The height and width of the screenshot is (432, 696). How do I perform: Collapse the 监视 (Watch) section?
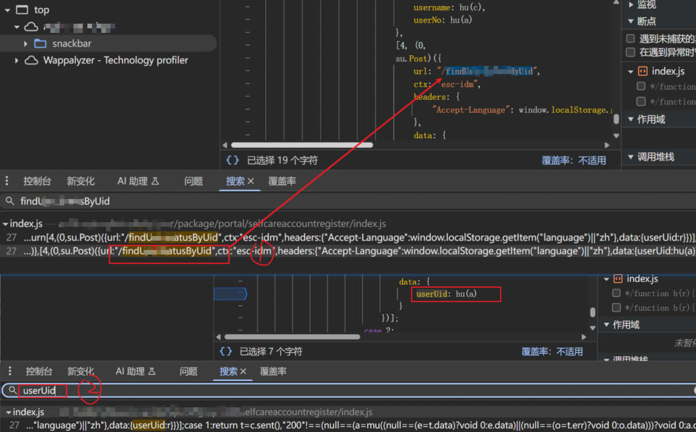pyautogui.click(x=631, y=5)
